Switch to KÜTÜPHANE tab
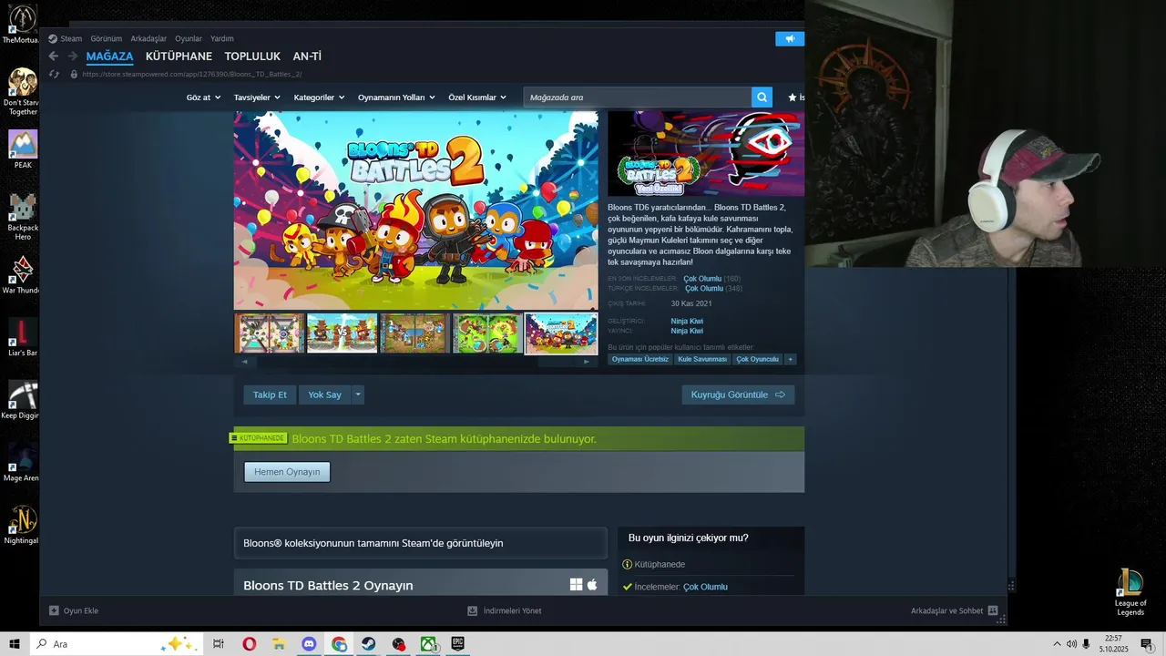1166x656 pixels. 179,56
